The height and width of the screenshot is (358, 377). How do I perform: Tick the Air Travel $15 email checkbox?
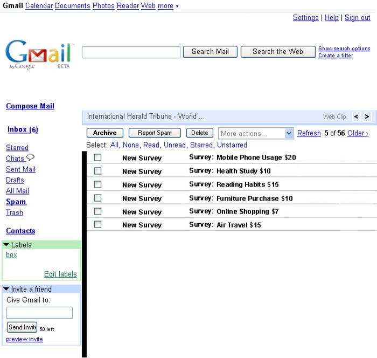(97, 224)
